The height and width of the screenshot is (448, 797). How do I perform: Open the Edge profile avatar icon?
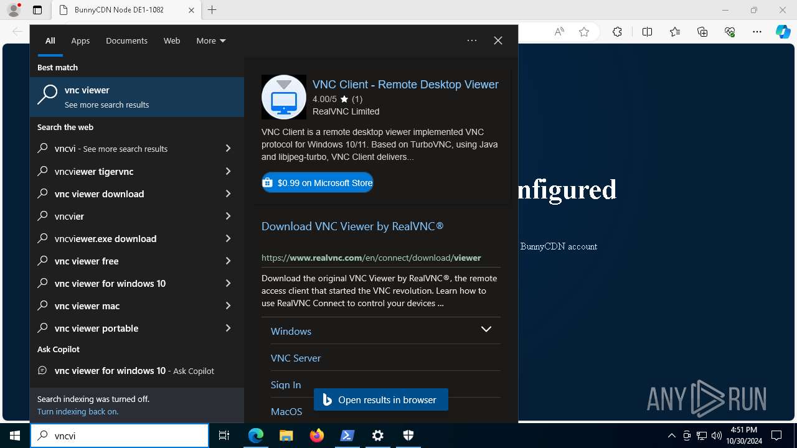click(14, 10)
